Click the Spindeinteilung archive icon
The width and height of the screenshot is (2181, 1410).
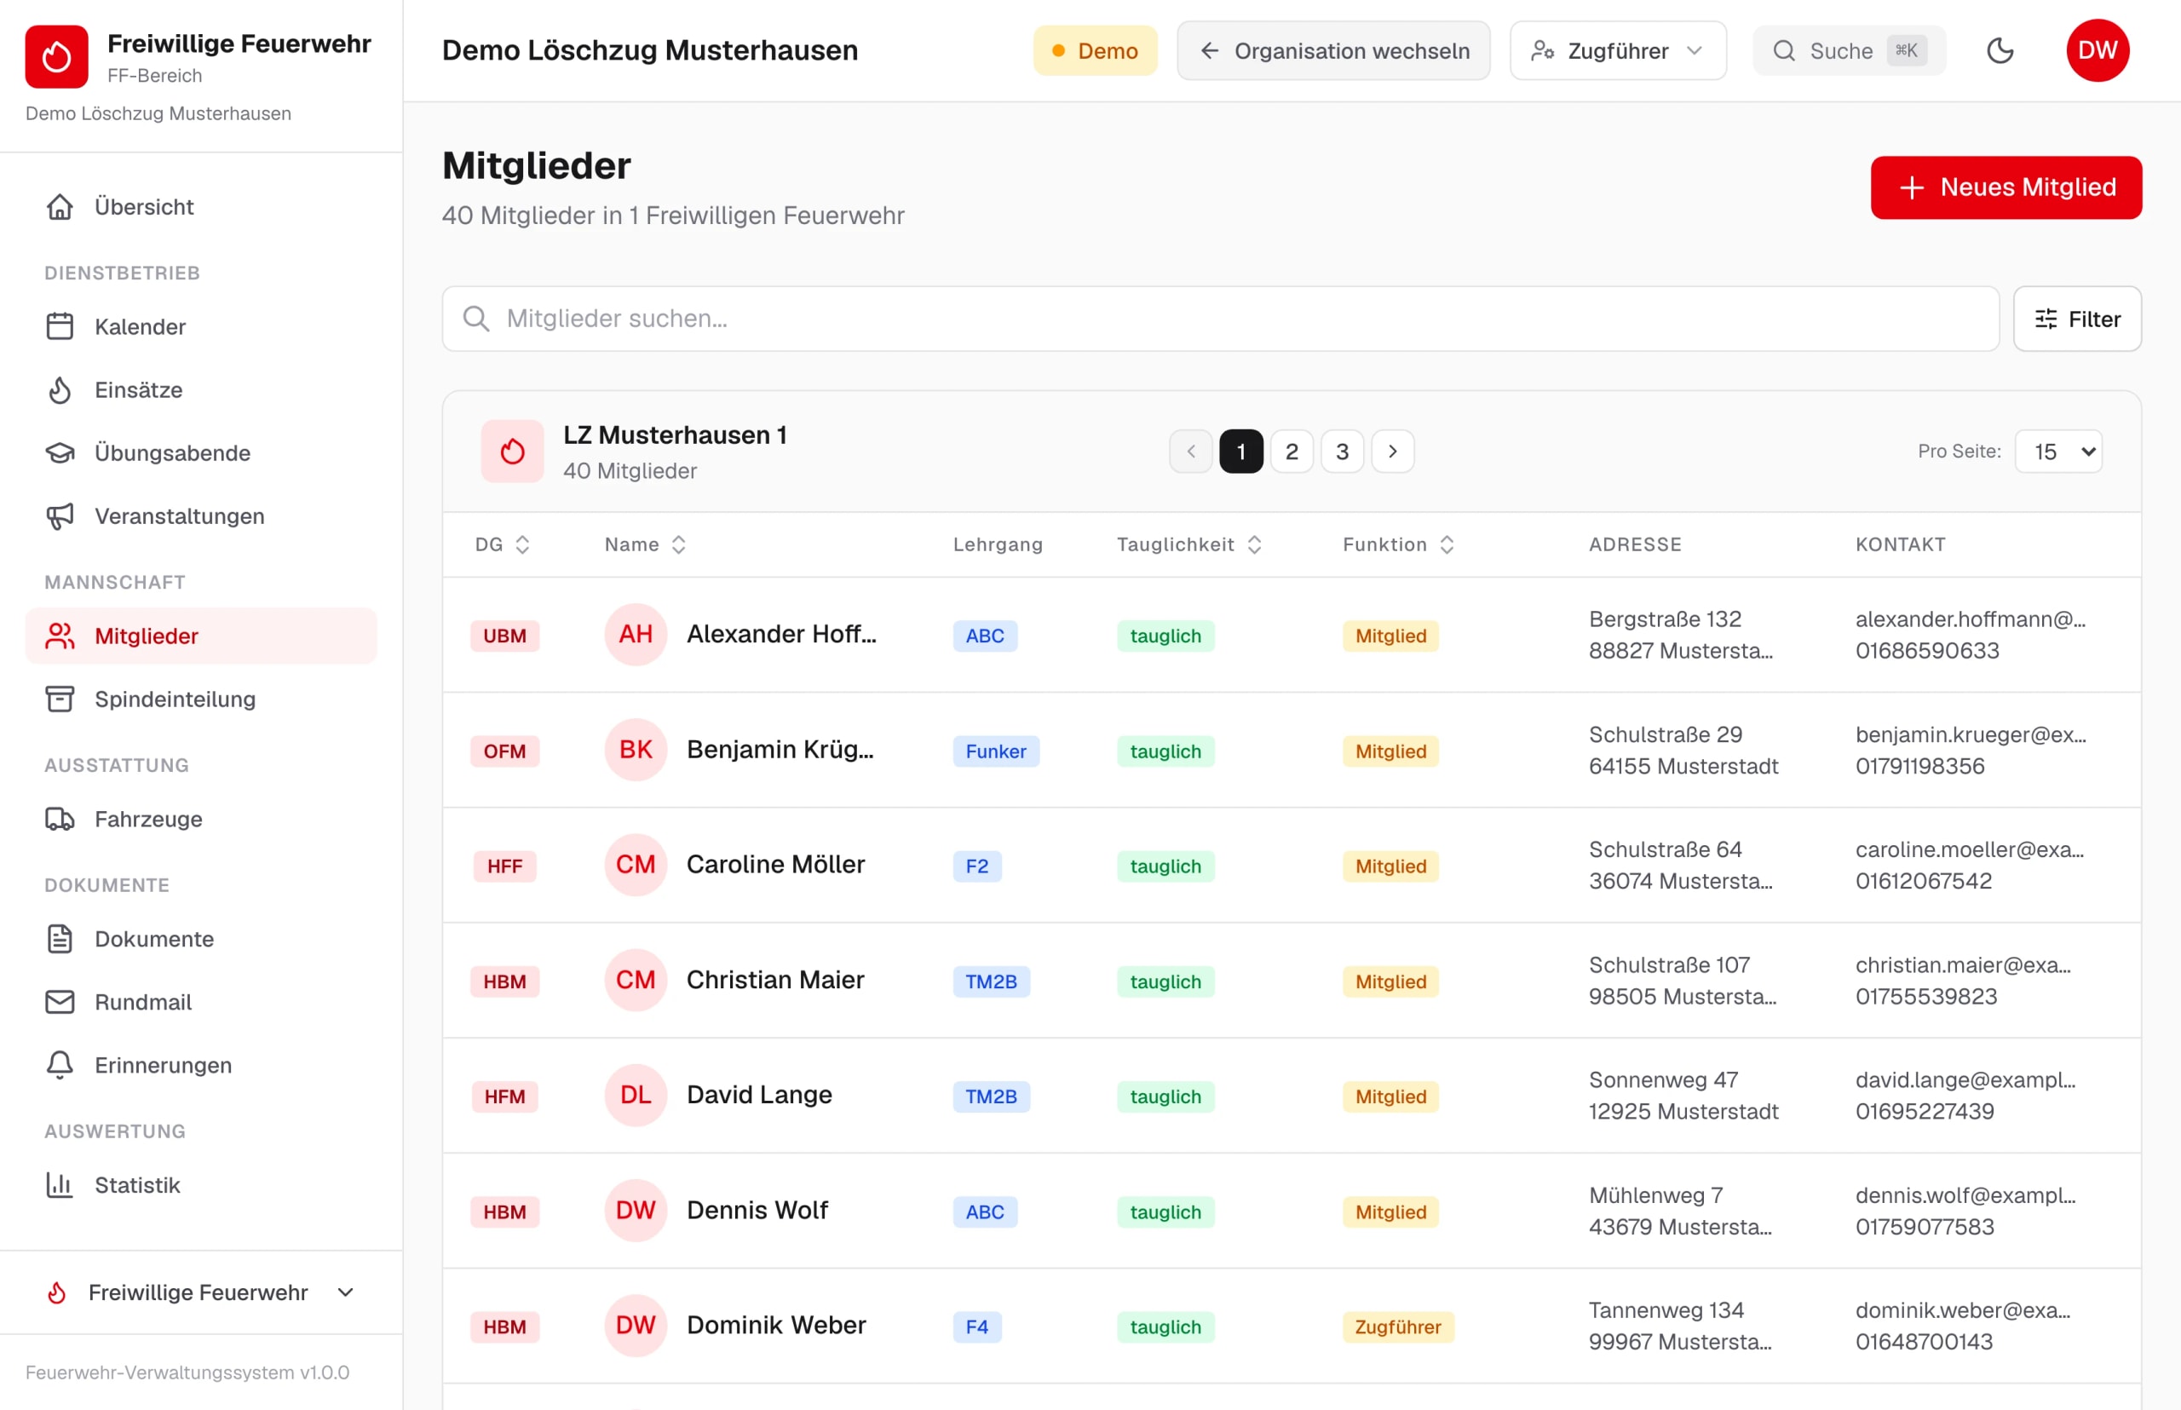[x=60, y=699]
